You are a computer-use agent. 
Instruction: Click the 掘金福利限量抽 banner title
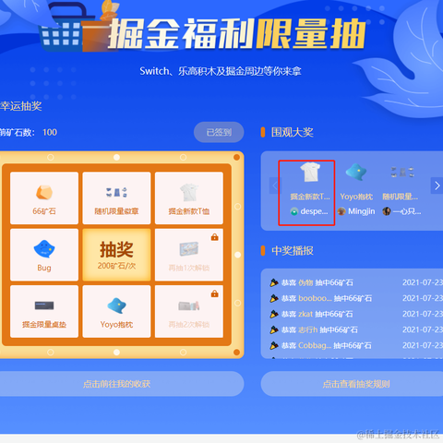237,33
